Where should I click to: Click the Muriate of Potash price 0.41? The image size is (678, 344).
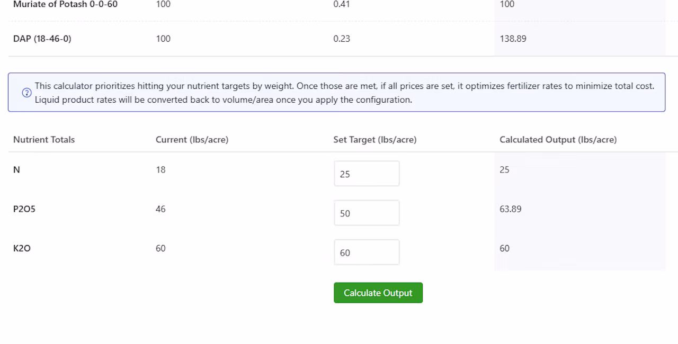point(342,5)
